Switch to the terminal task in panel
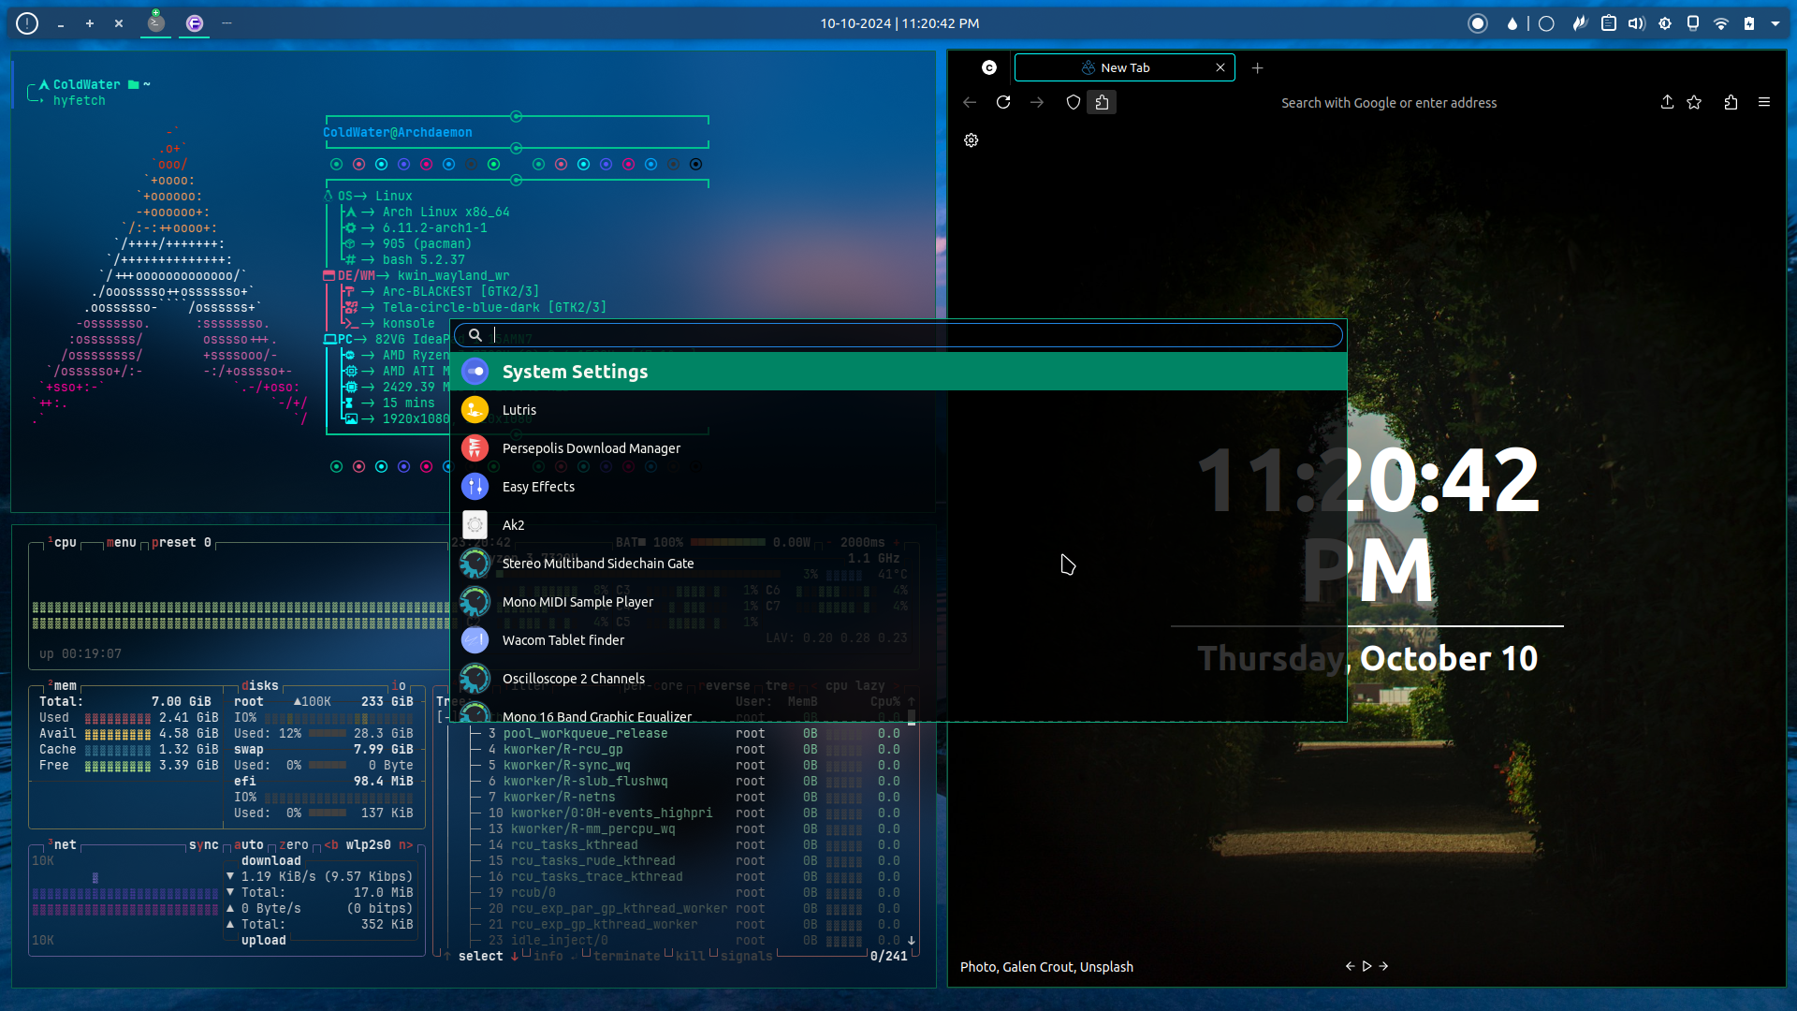The image size is (1797, 1011). pyautogui.click(x=156, y=23)
